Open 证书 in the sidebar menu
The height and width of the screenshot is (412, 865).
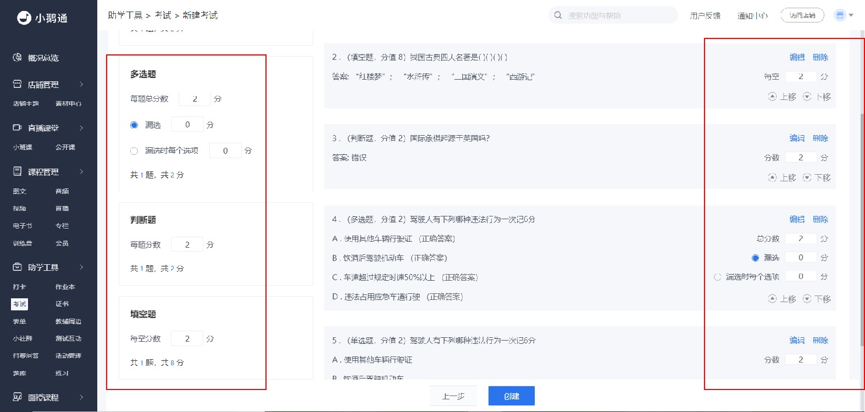62,304
